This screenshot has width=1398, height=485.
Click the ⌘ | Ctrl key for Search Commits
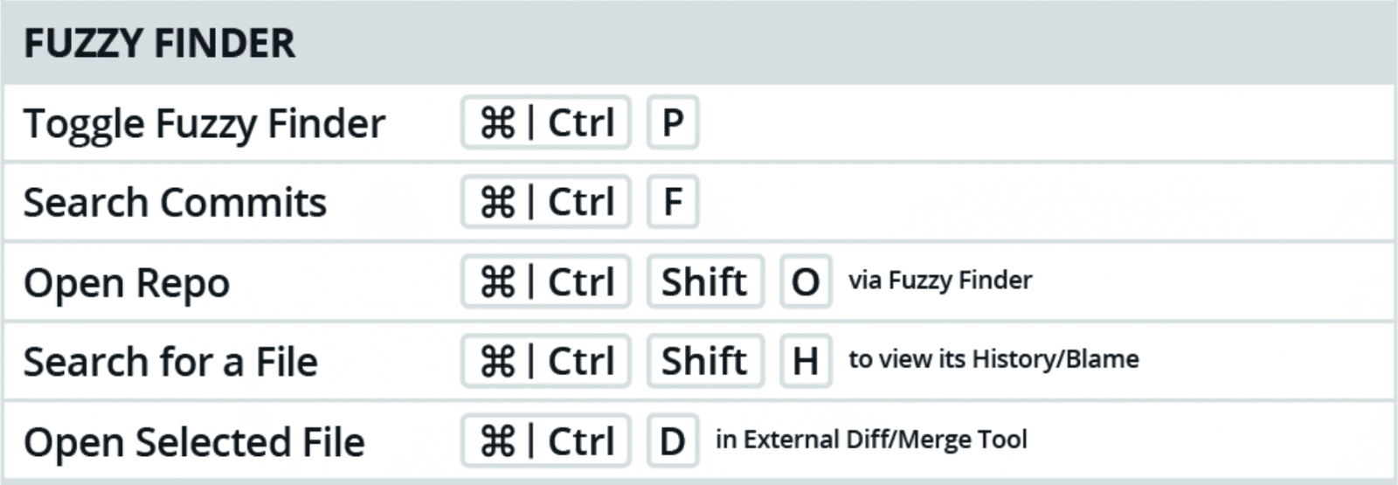[x=546, y=202]
